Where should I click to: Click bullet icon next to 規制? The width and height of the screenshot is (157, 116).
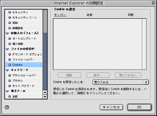(x=10, y=23)
